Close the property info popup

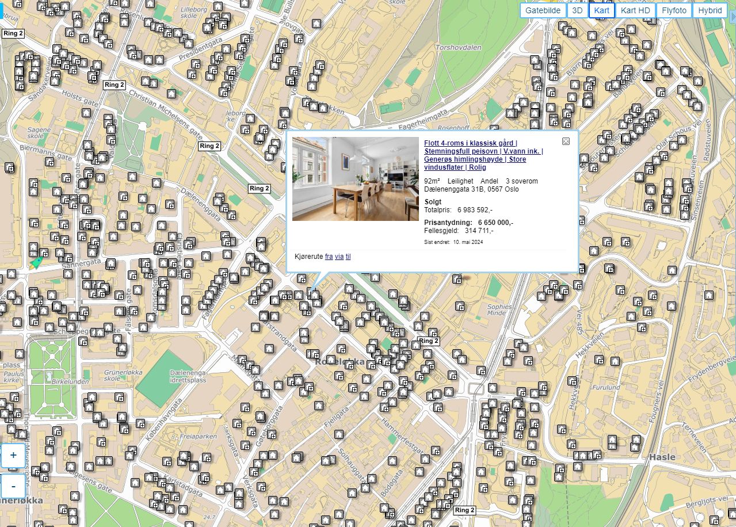pos(566,142)
